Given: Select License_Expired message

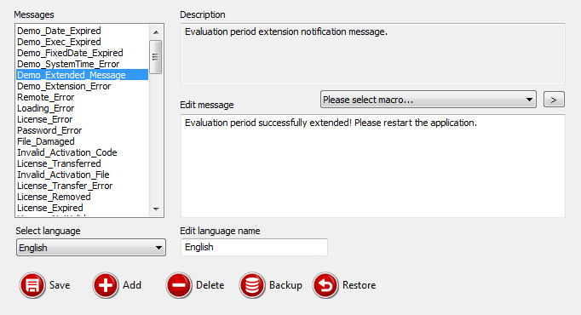Looking at the screenshot, I should (x=82, y=208).
